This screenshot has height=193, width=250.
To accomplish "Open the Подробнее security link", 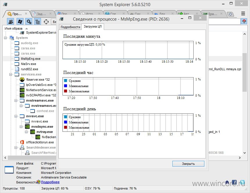I will tap(50, 182).
